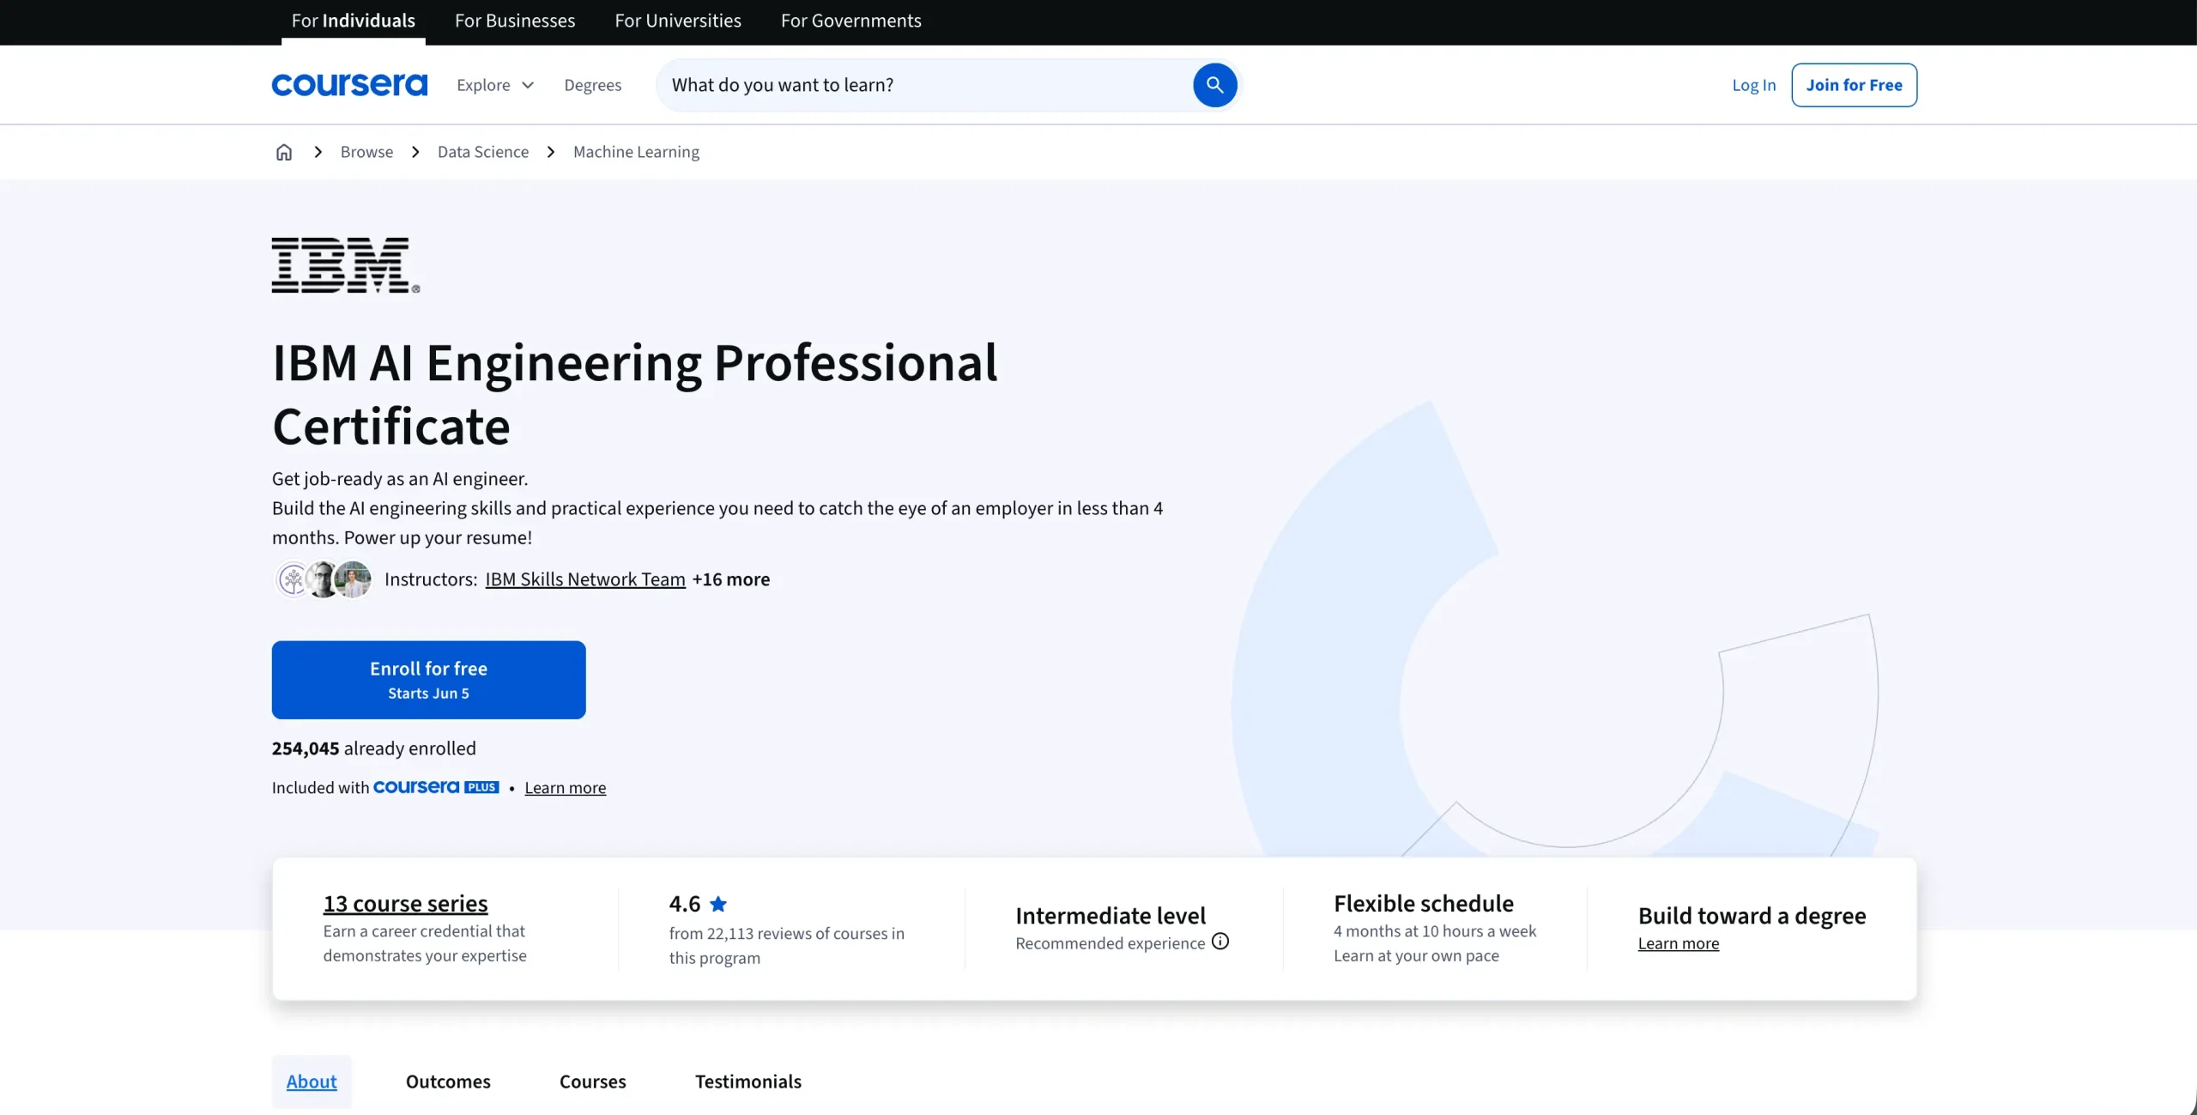2197x1115 pixels.
Task: Select the For Universities tab
Action: coord(678,21)
